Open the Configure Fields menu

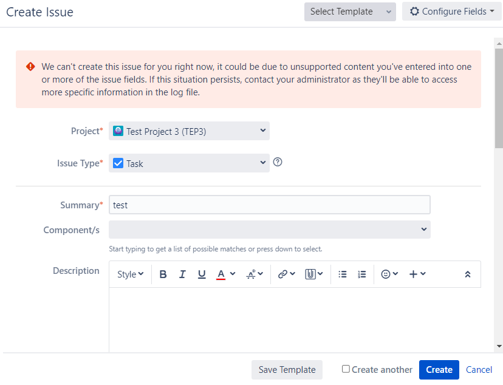click(452, 12)
